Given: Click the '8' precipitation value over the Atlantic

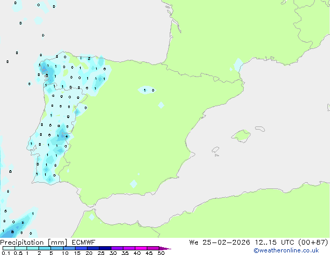Looking at the screenshot, I should coord(12,232).
